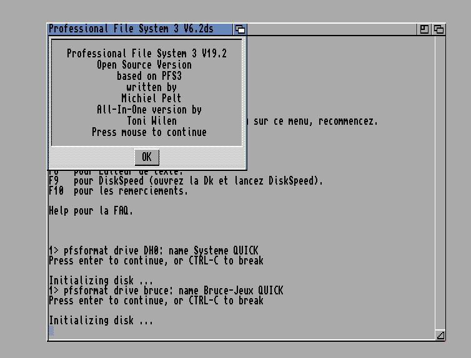
Task: Click the author name 'Michiel Pelt'
Action: [151, 99]
